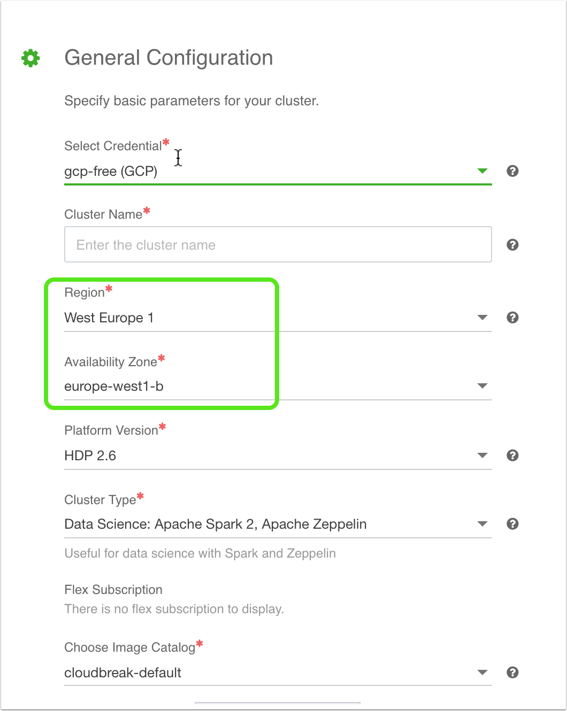The width and height of the screenshot is (567, 711).
Task: Expand the Choose Image Catalog dropdown
Action: coord(482,673)
